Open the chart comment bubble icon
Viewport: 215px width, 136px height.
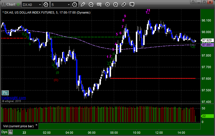[132, 5]
